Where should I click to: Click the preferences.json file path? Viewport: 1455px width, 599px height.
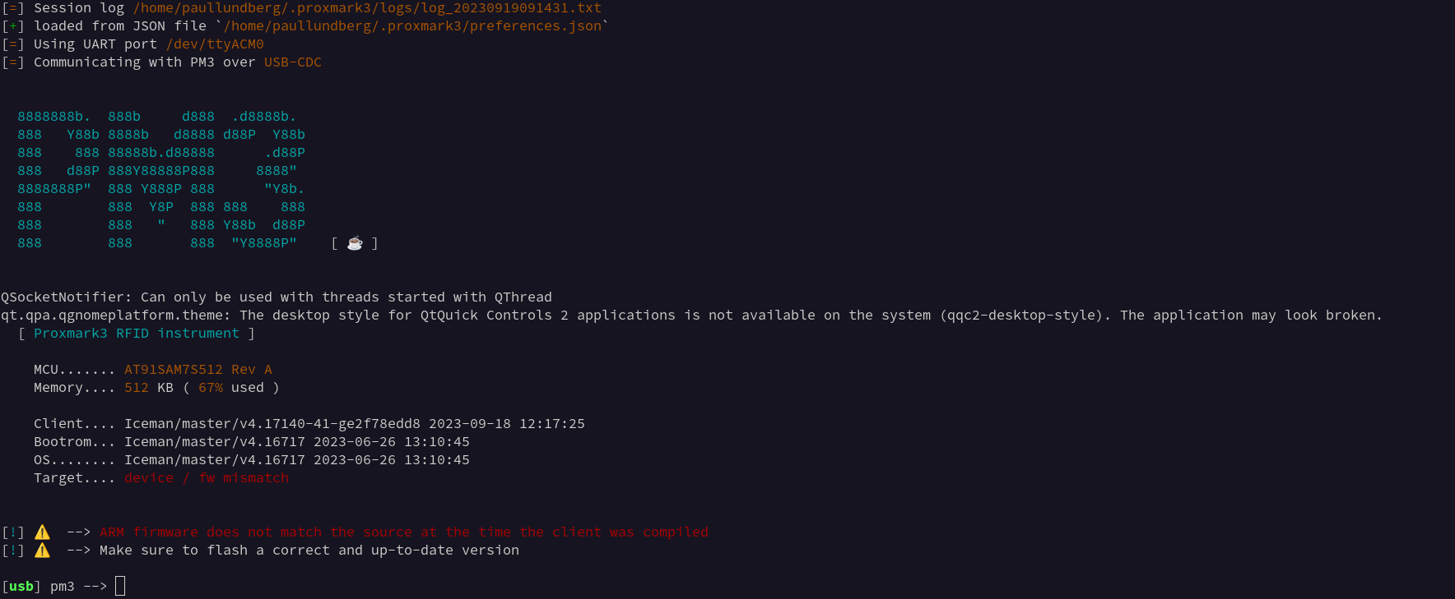(412, 26)
